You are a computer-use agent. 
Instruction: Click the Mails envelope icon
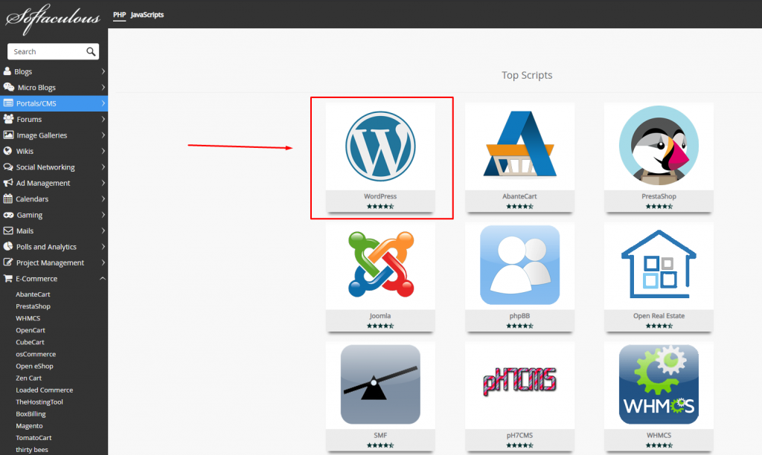(8, 230)
